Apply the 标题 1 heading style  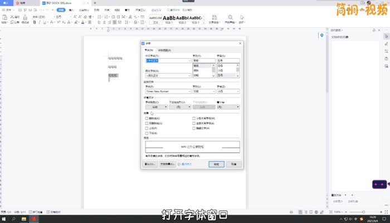click(169, 20)
